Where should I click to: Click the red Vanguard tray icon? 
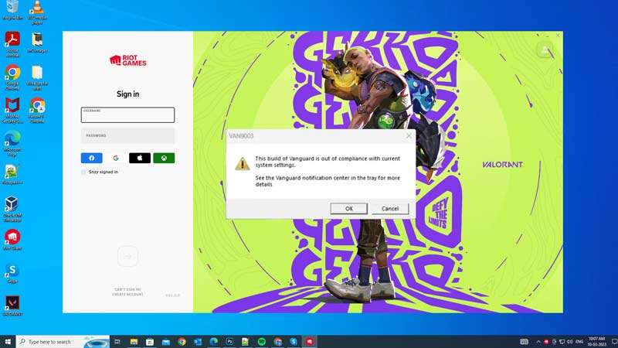point(546,342)
